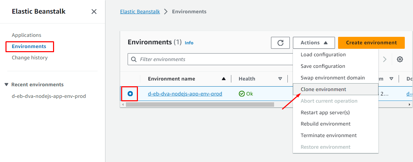
Task: Focus the Filter environments search field
Action: click(x=212, y=59)
